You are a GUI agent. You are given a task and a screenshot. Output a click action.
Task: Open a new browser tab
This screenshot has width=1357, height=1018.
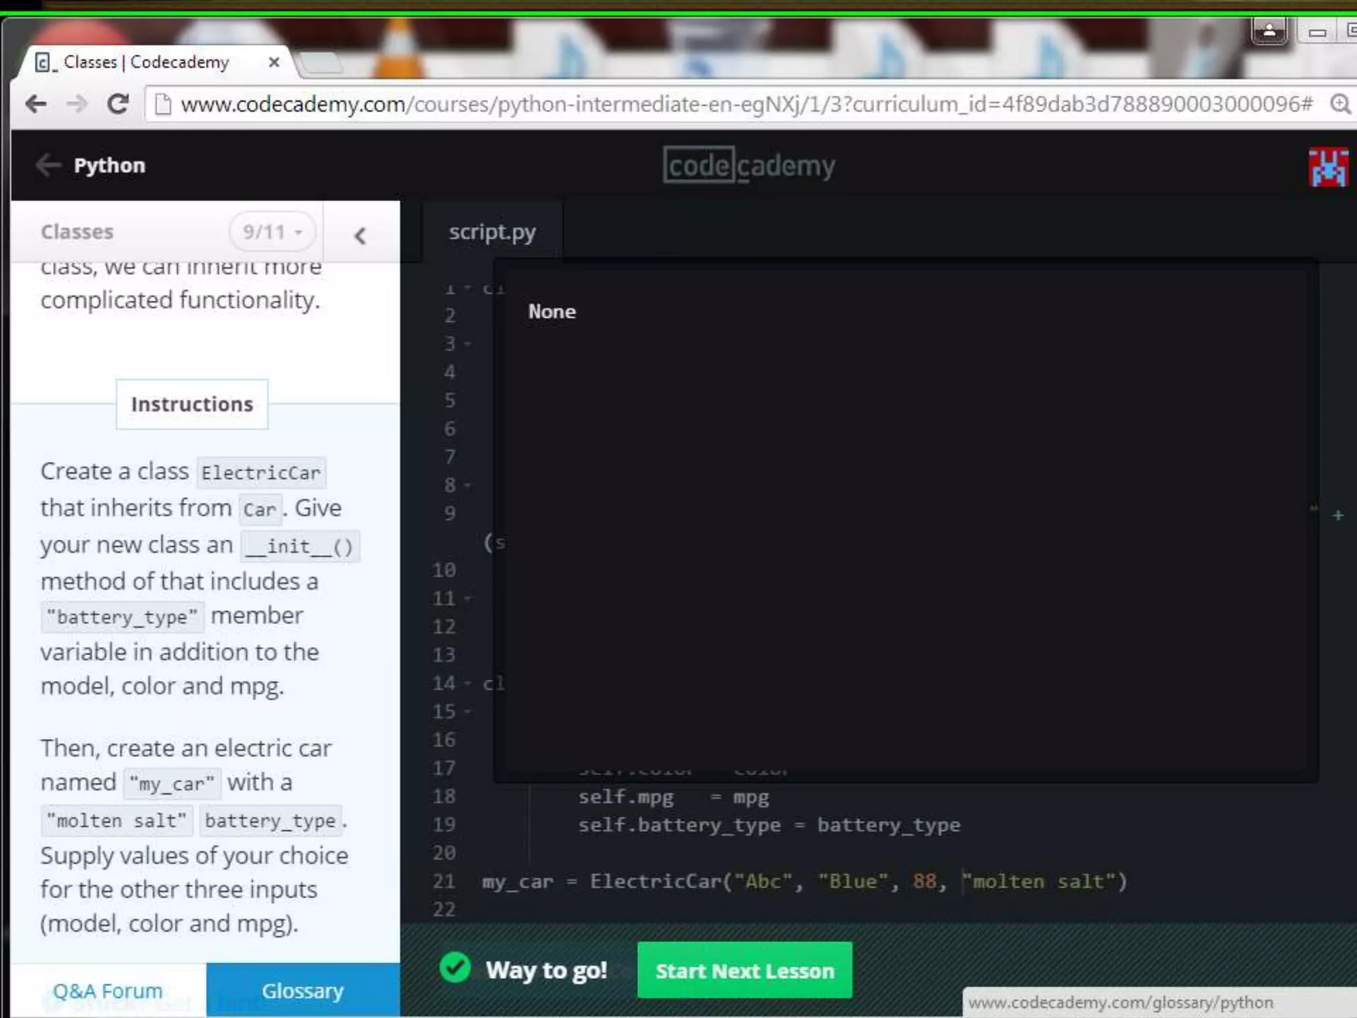click(x=320, y=64)
